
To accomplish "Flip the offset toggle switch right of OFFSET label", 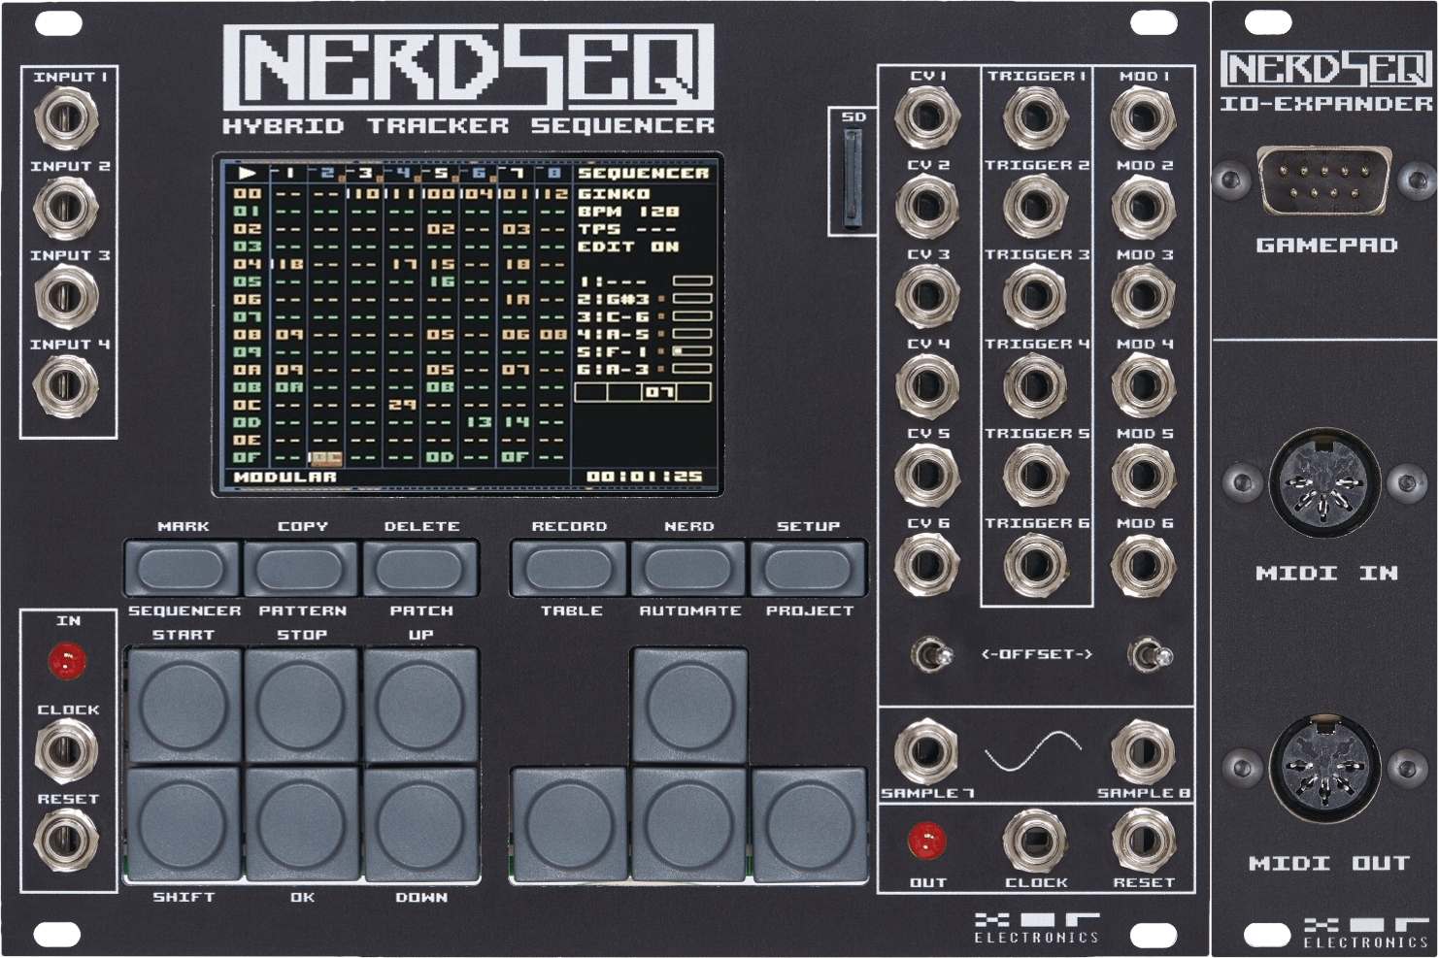I will (x=1151, y=655).
